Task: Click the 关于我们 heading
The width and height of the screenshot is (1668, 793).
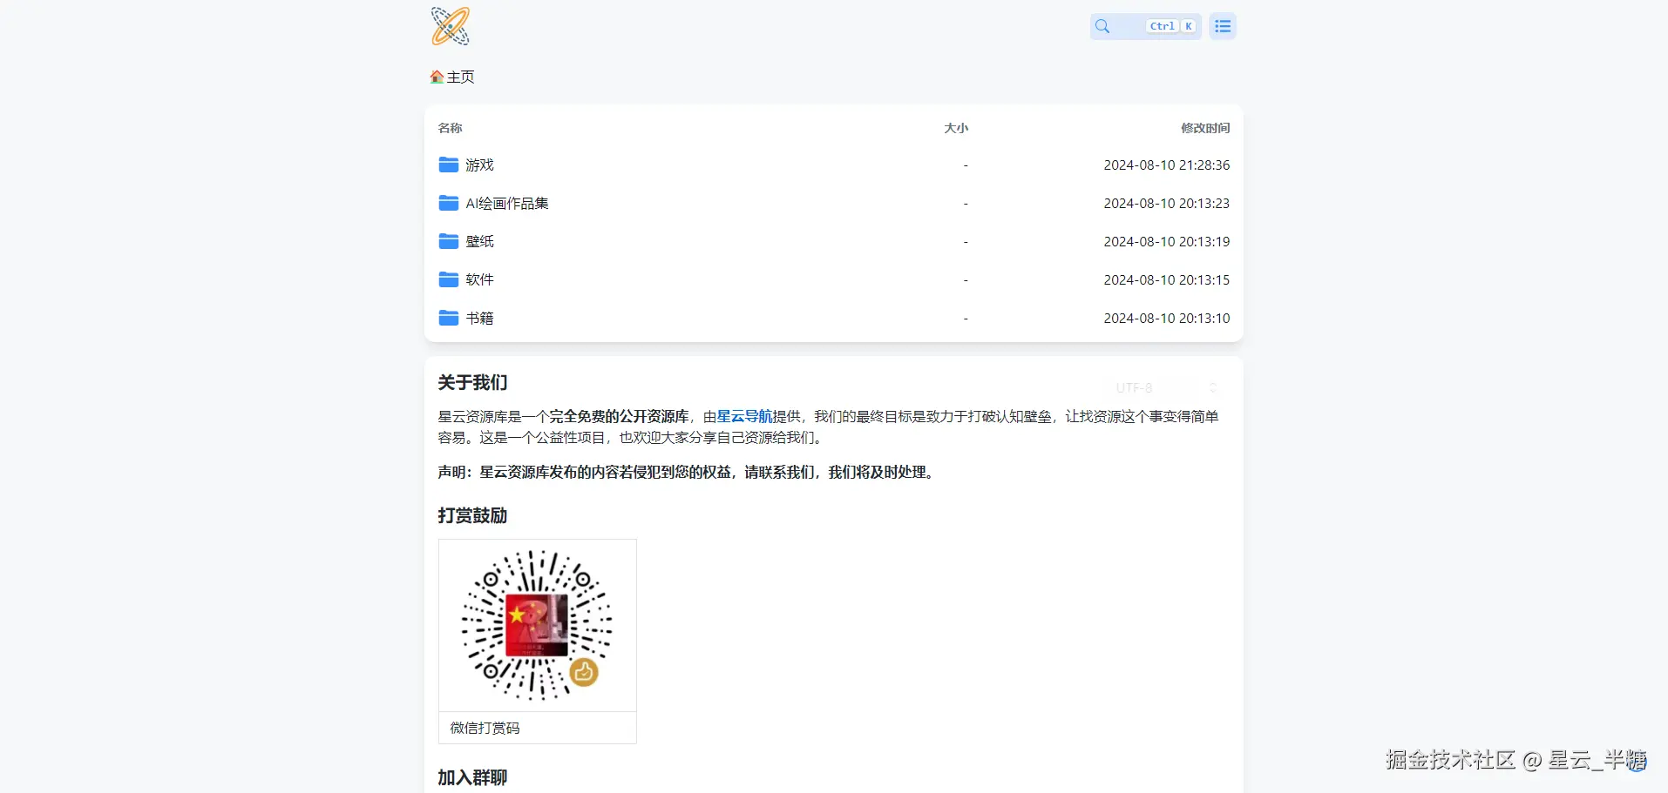Action: (472, 382)
